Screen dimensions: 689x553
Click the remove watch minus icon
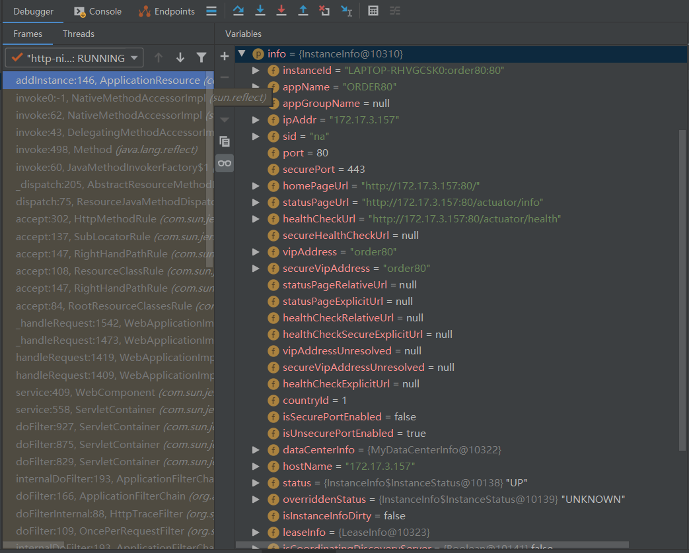(x=225, y=77)
